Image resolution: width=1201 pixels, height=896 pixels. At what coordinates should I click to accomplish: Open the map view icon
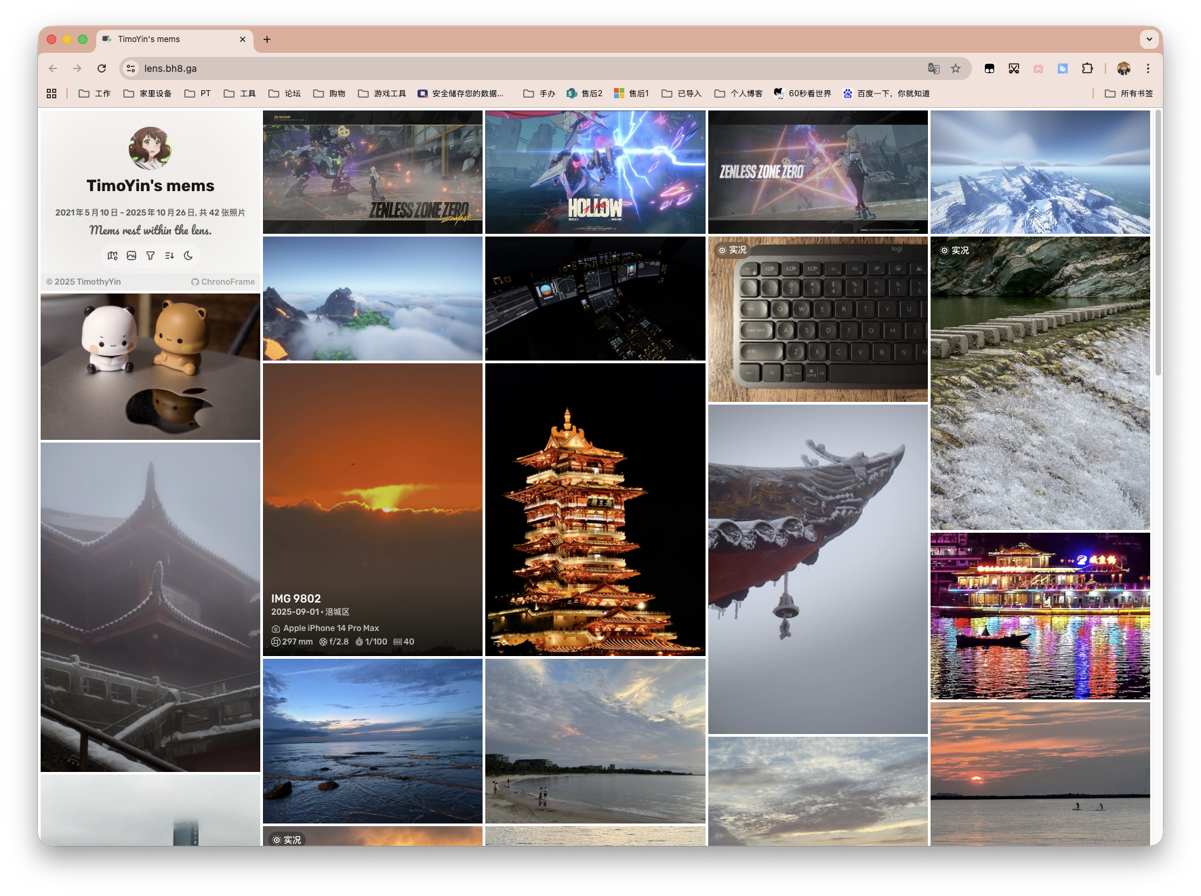[x=113, y=256]
